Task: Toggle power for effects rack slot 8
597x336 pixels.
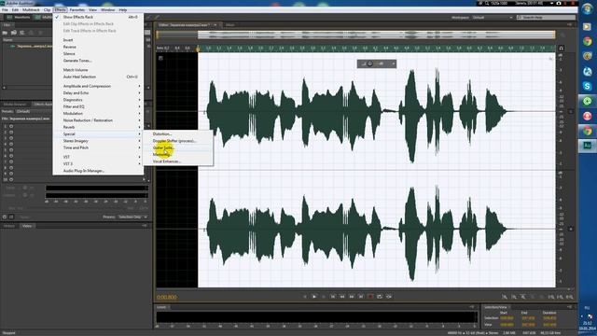Action: (11, 168)
